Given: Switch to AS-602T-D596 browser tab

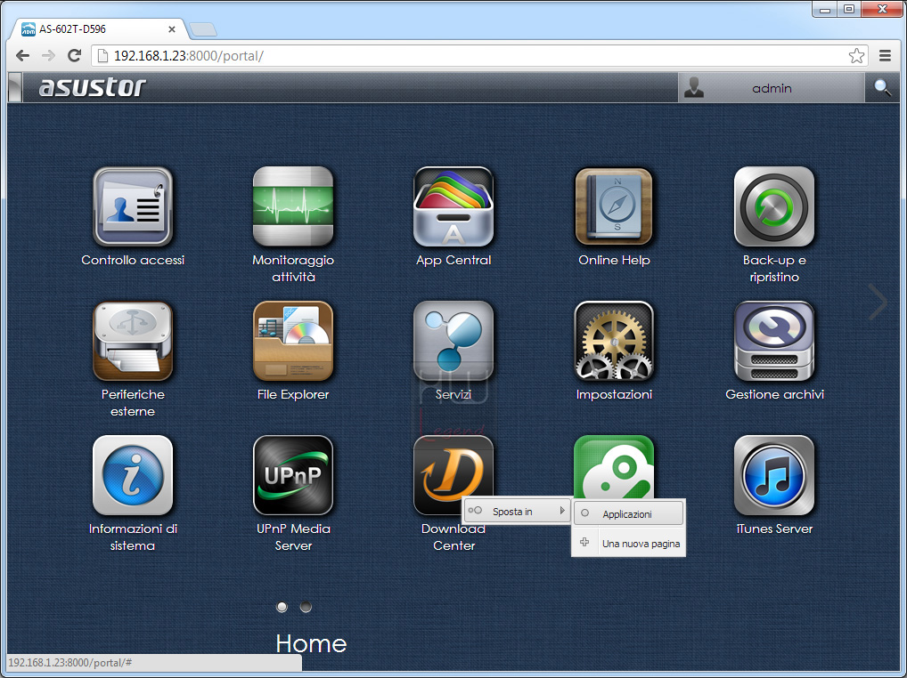Looking at the screenshot, I should (x=98, y=28).
